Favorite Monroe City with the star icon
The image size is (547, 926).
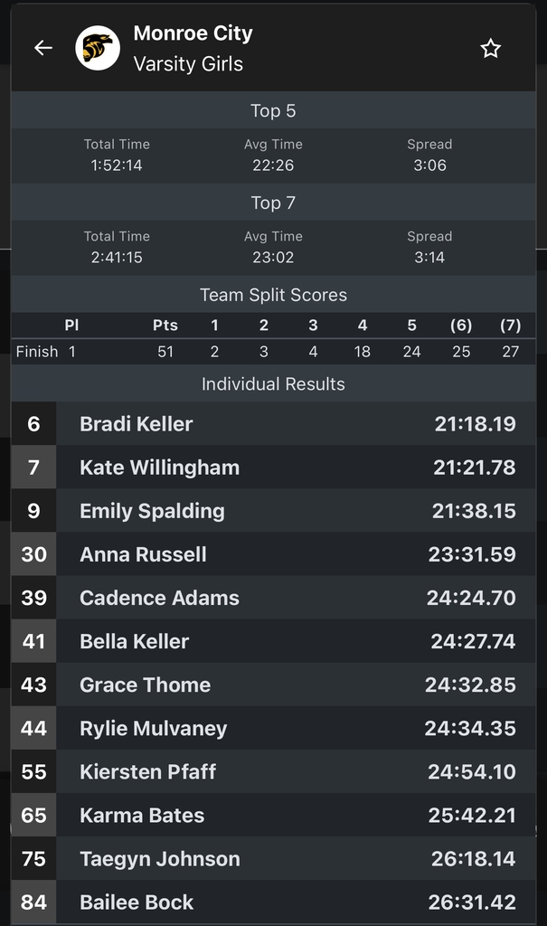pos(490,49)
